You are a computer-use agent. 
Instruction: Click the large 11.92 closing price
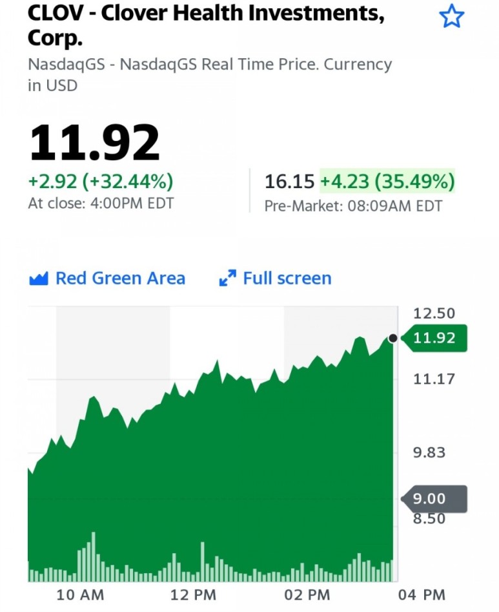tap(94, 142)
